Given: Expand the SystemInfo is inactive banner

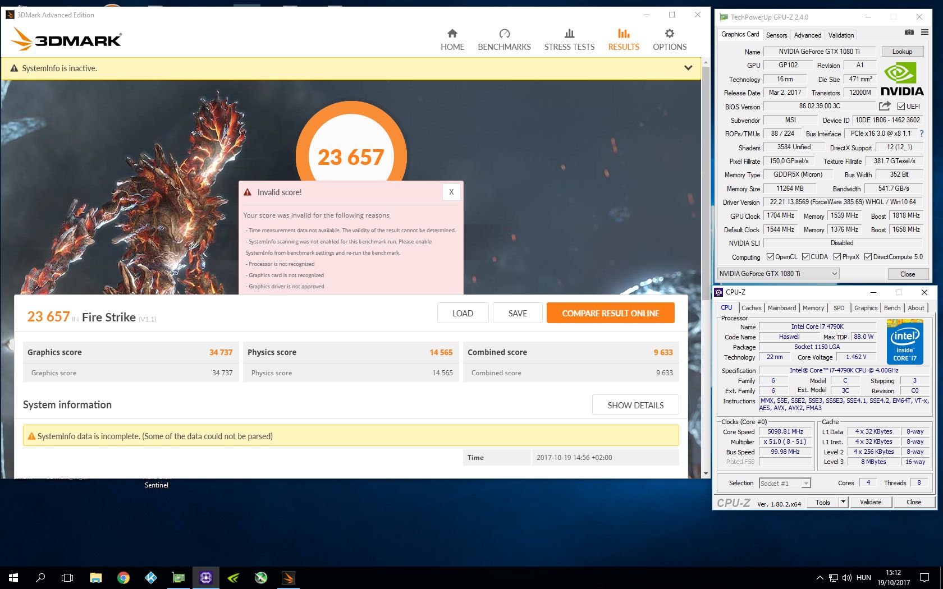Looking at the screenshot, I should pos(688,68).
